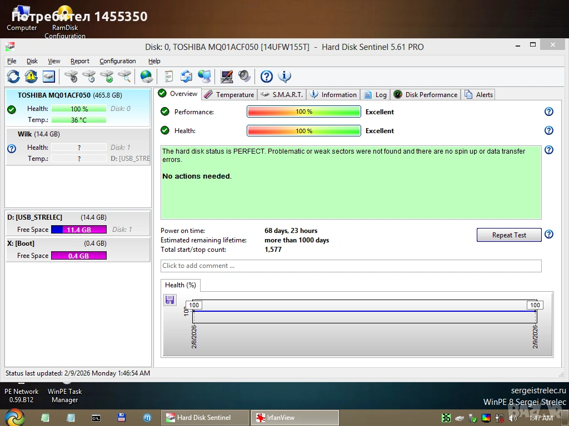This screenshot has height=426, width=569.
Task: Click the yellow warning triangle toolbar icon
Action: click(31, 77)
